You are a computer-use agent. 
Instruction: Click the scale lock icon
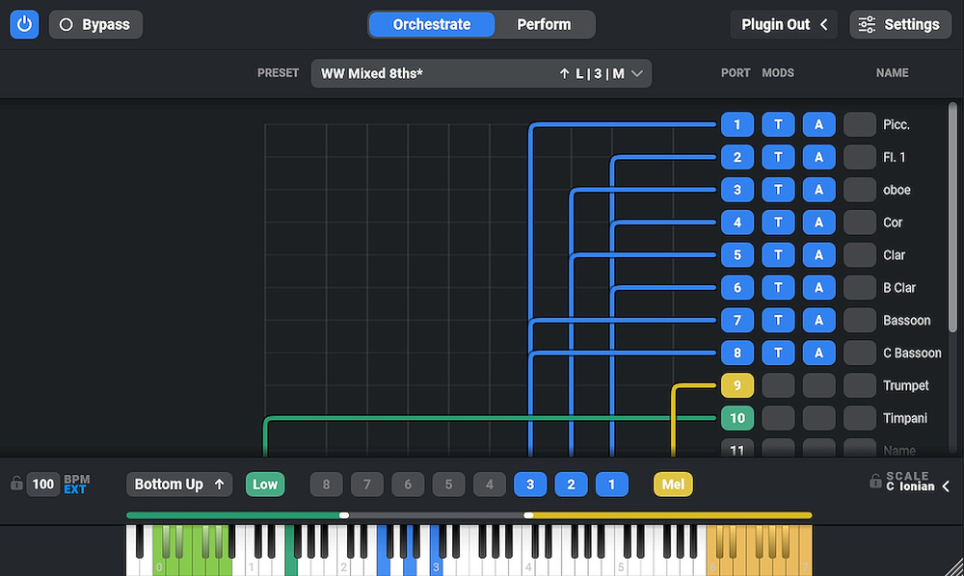[x=875, y=481]
